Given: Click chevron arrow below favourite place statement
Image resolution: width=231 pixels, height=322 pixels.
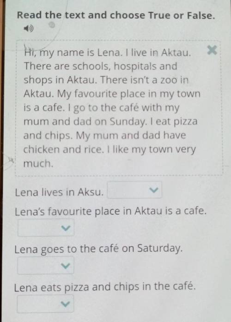Looking at the screenshot, I should [66, 228].
